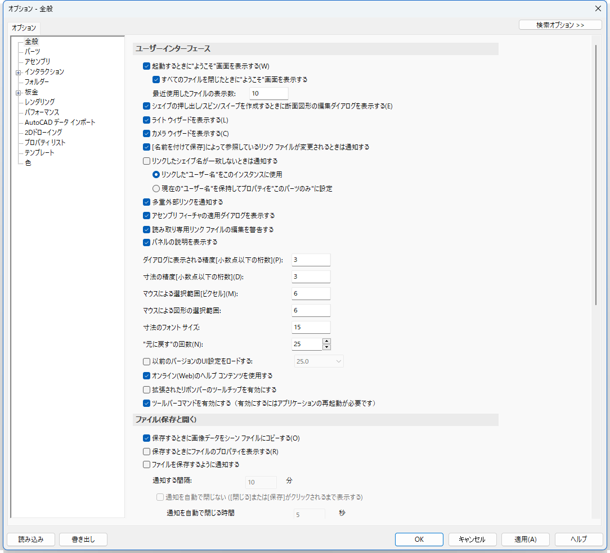Decrease the "元に戻す"の回数 with down arrow
This screenshot has width=610, height=553.
point(326,347)
